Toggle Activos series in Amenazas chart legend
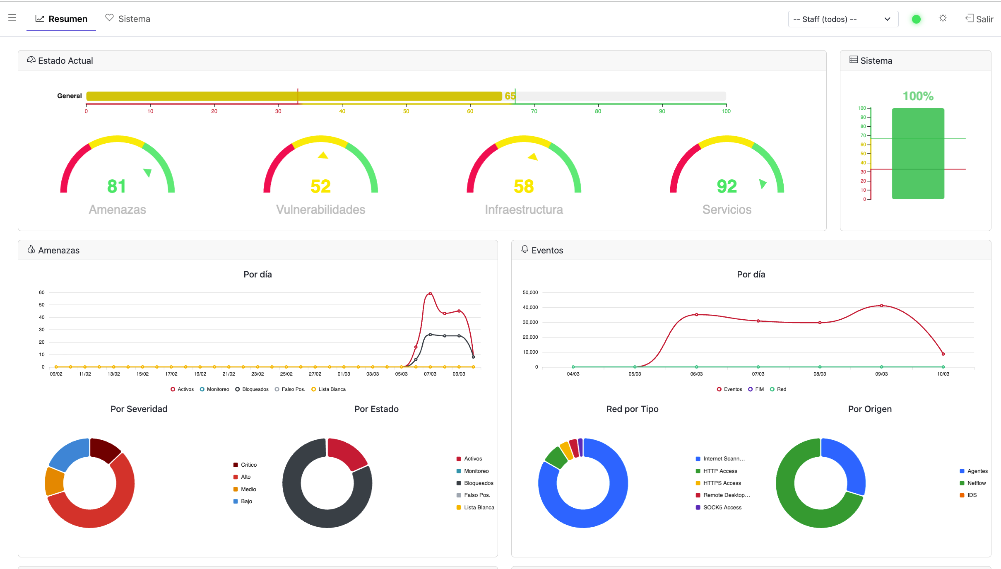 click(x=182, y=389)
